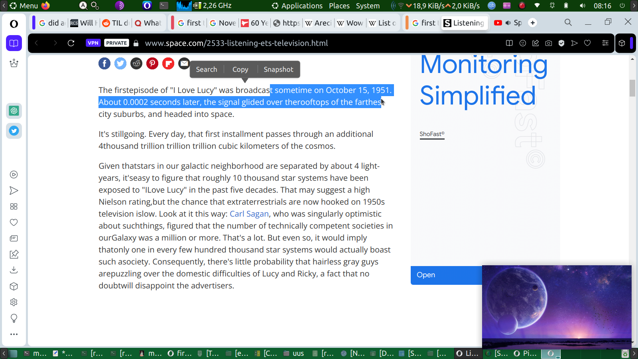
Task: Open the lightbulb tips icon in sidebar
Action: click(14, 318)
